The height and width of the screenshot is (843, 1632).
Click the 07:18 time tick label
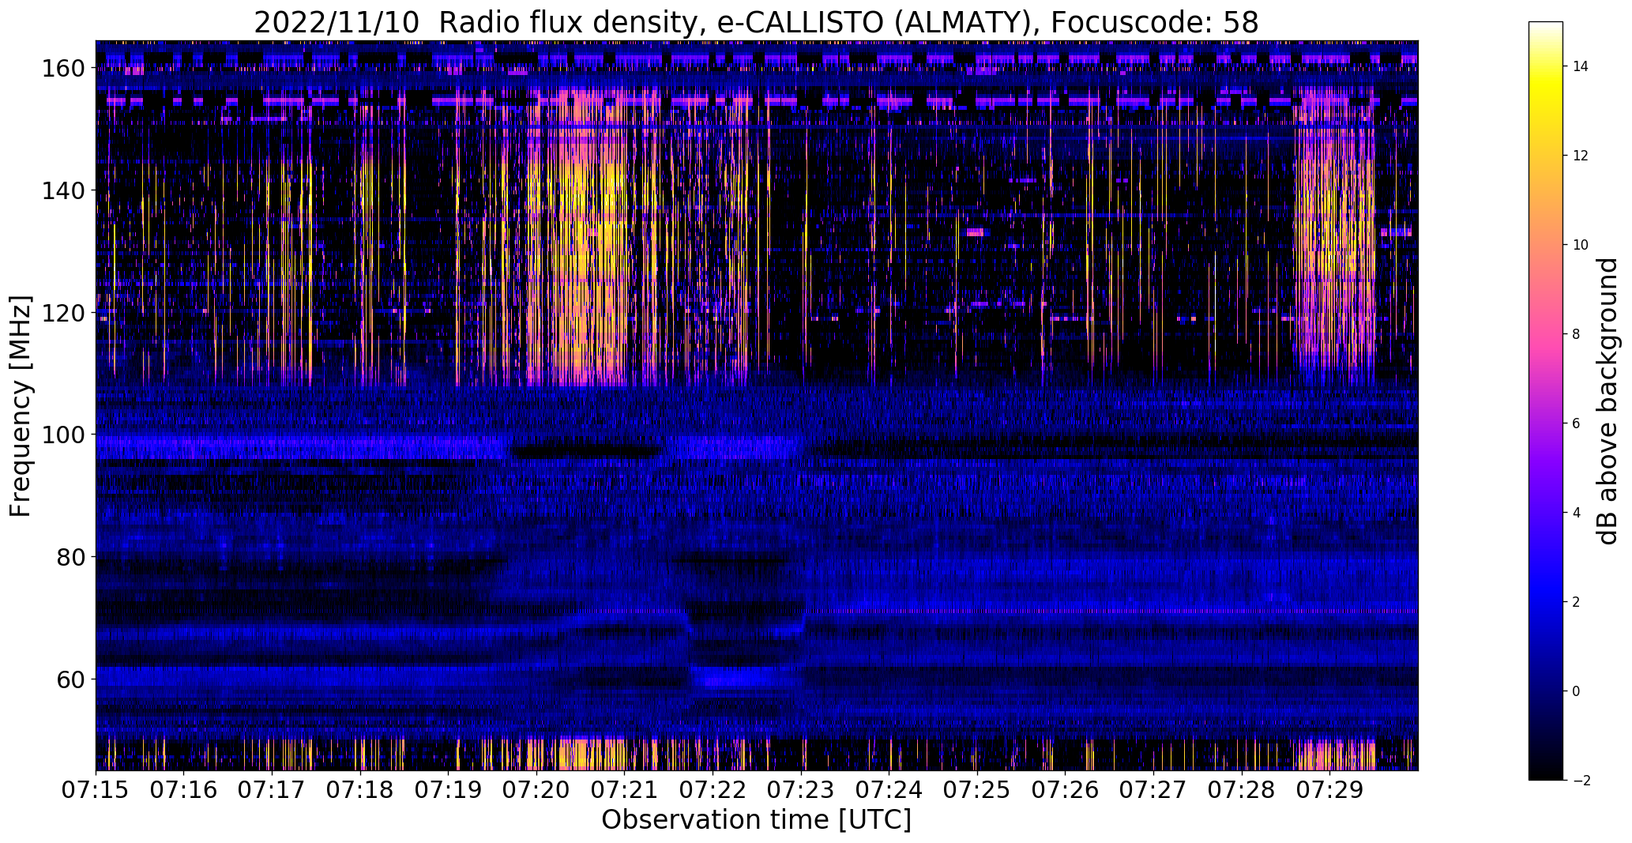360,790
